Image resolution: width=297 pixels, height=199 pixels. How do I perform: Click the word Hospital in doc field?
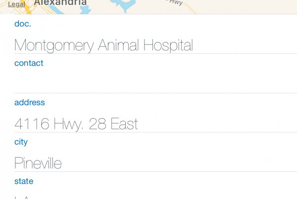[168, 45]
